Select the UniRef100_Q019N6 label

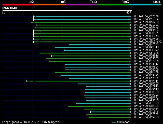146,112
